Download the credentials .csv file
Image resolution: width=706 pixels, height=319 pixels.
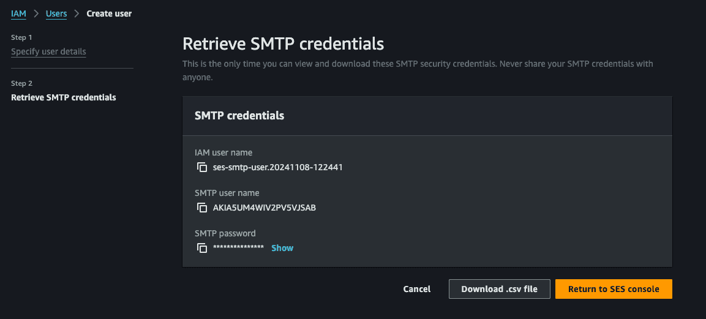(499, 289)
